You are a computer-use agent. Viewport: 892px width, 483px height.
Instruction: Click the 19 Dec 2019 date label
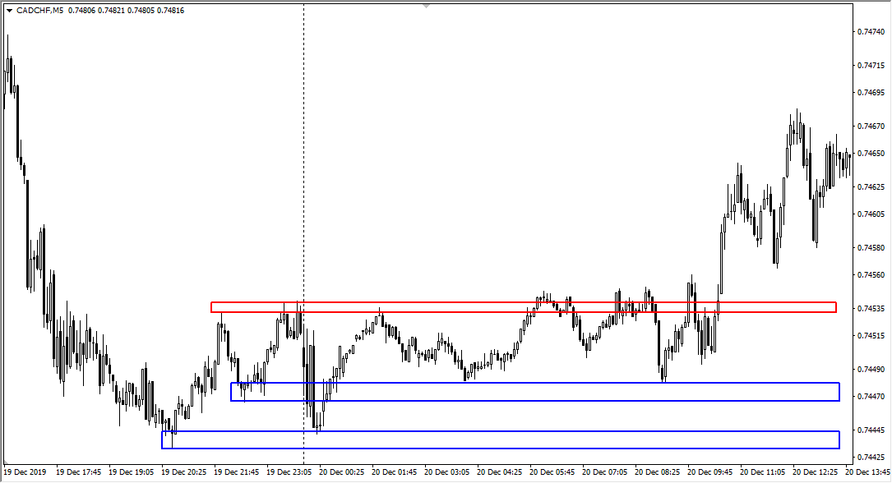click(x=24, y=472)
